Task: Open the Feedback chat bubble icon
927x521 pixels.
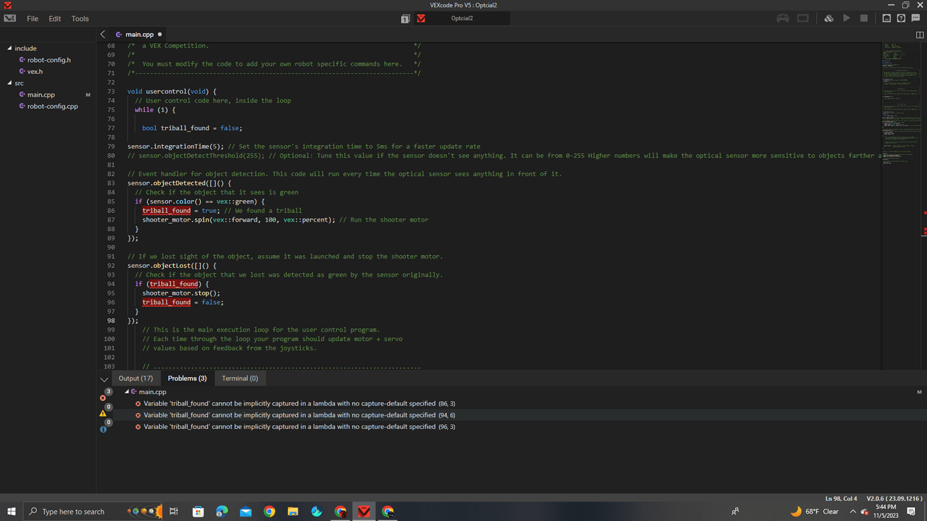Action: [915, 18]
